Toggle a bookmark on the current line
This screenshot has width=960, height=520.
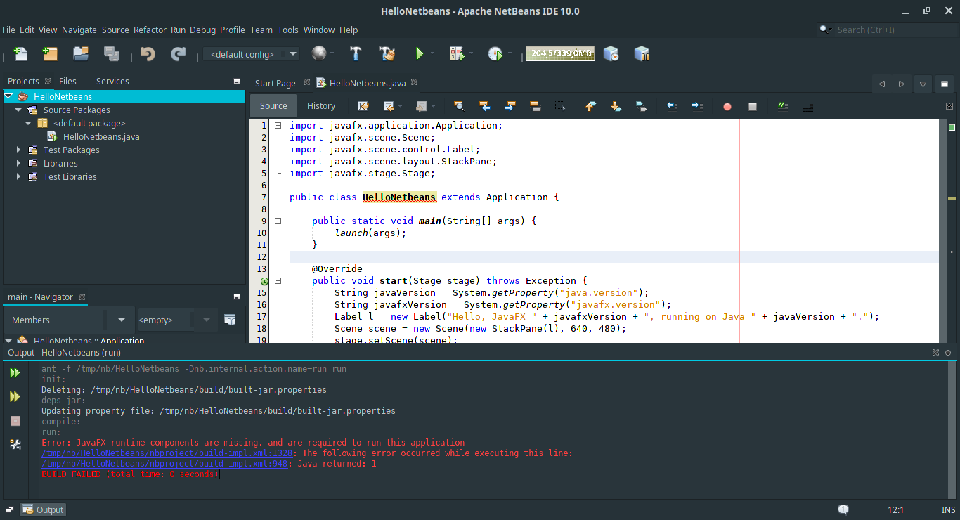tap(640, 106)
